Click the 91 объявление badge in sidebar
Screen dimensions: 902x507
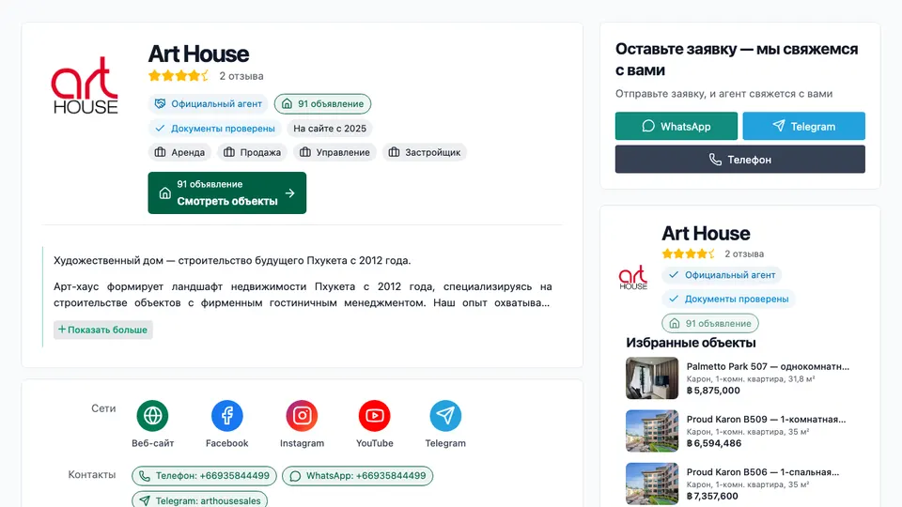tap(710, 324)
